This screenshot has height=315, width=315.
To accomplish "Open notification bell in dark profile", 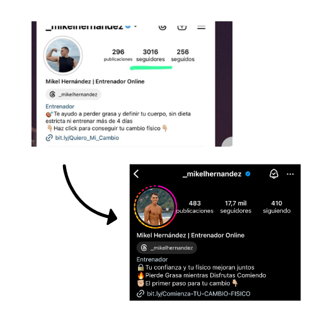I will 274,174.
